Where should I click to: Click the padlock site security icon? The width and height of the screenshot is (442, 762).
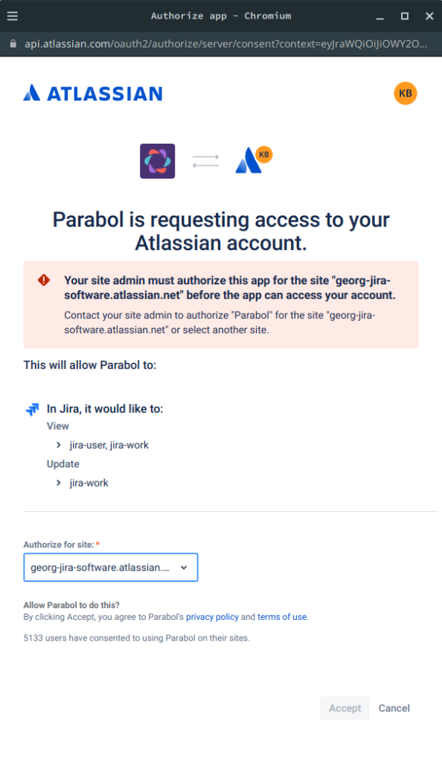pyautogui.click(x=13, y=44)
